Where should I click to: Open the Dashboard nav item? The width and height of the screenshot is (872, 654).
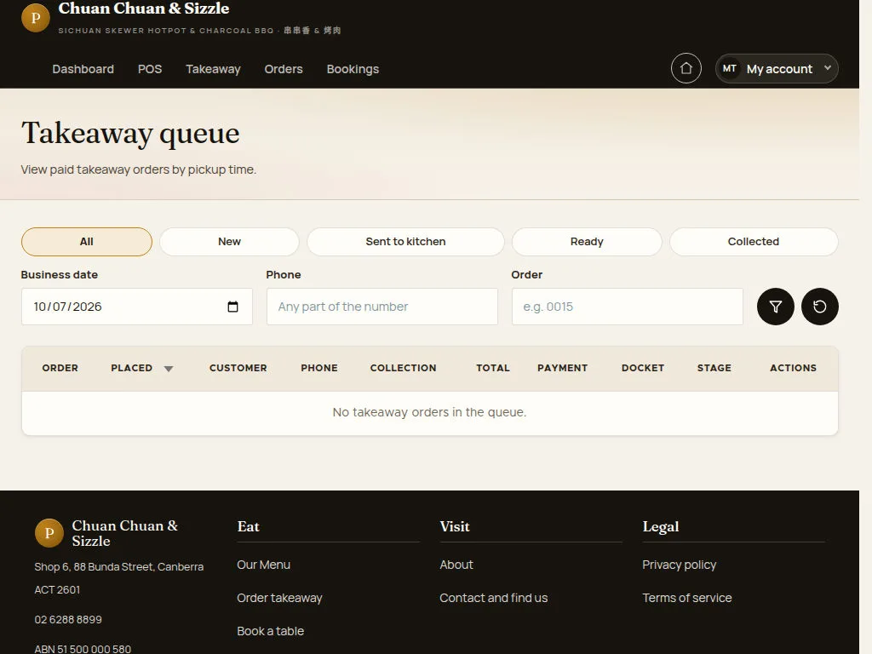(x=83, y=69)
